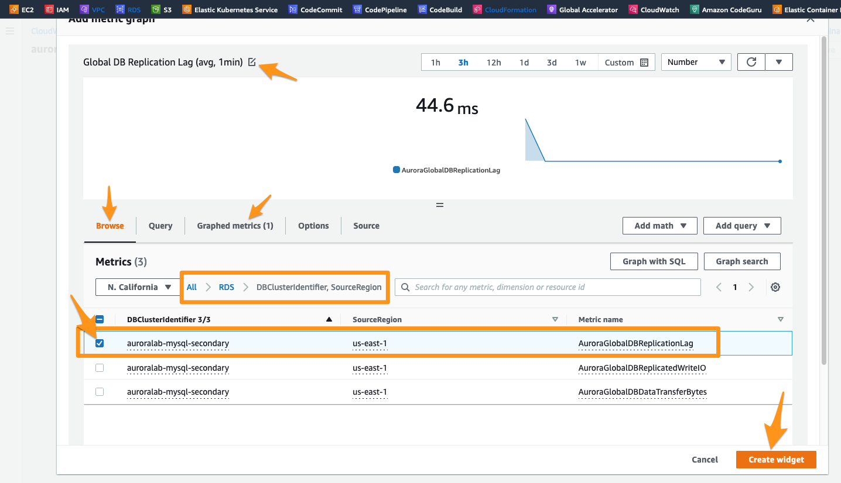841x483 pixels.
Task: Open metrics table settings gear
Action: coord(775,287)
